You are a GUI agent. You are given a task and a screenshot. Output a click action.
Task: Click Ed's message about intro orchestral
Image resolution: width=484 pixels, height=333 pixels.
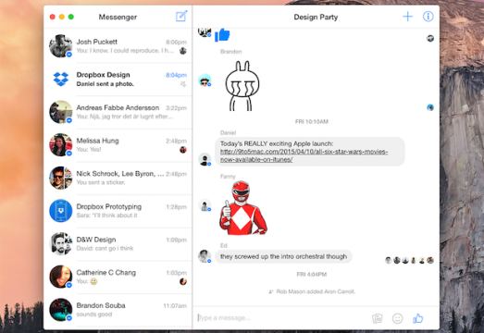283,256
